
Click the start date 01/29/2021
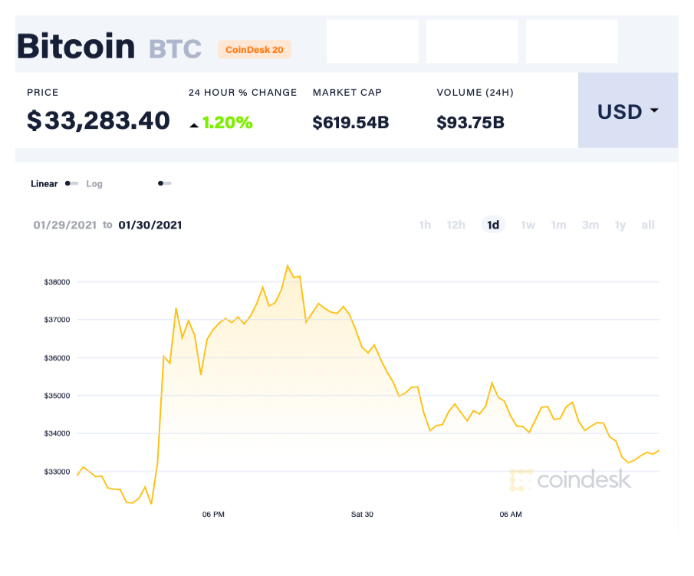pyautogui.click(x=64, y=225)
